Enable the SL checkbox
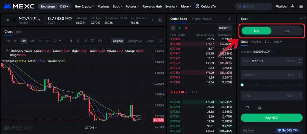 pos(255,107)
